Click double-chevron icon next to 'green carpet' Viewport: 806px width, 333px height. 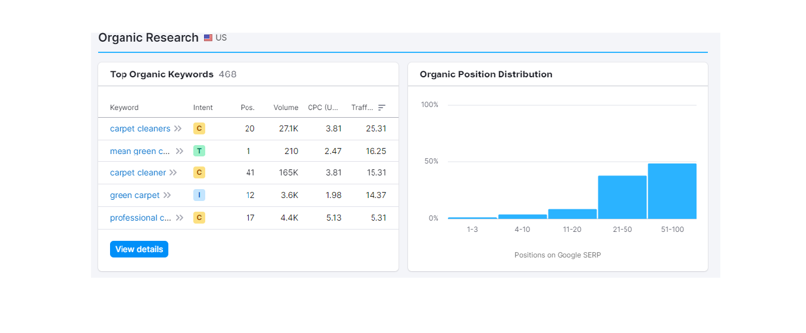click(167, 195)
